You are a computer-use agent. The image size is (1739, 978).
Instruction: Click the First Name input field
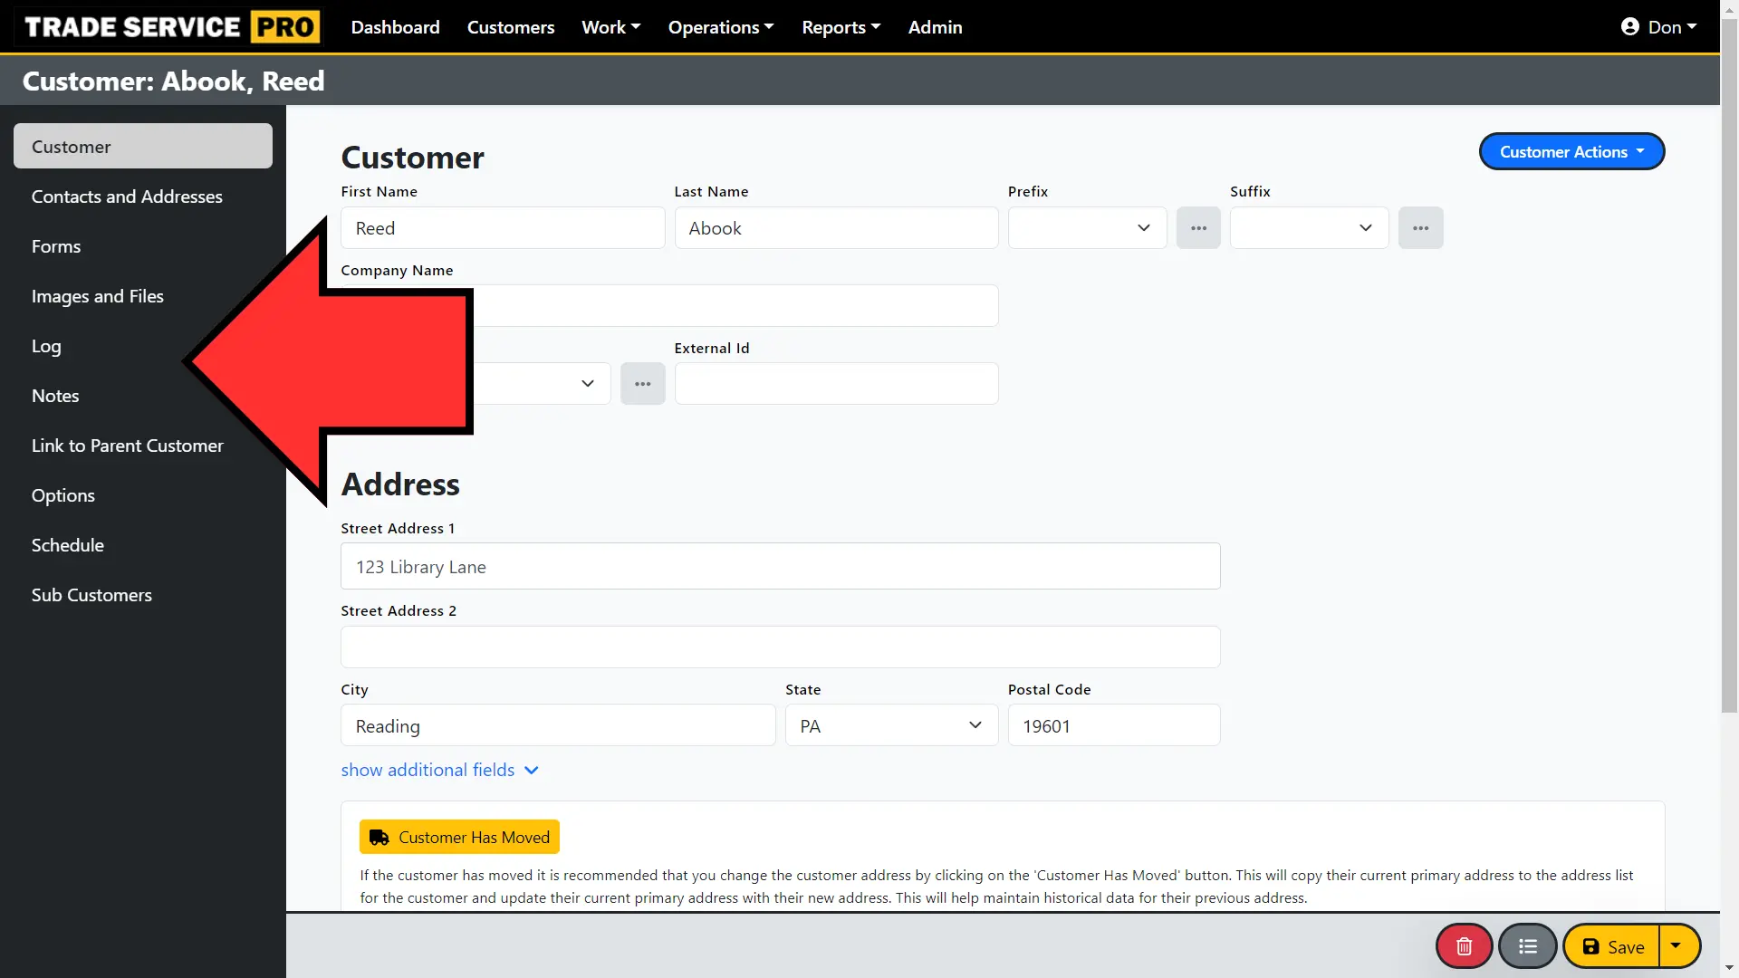pyautogui.click(x=502, y=227)
